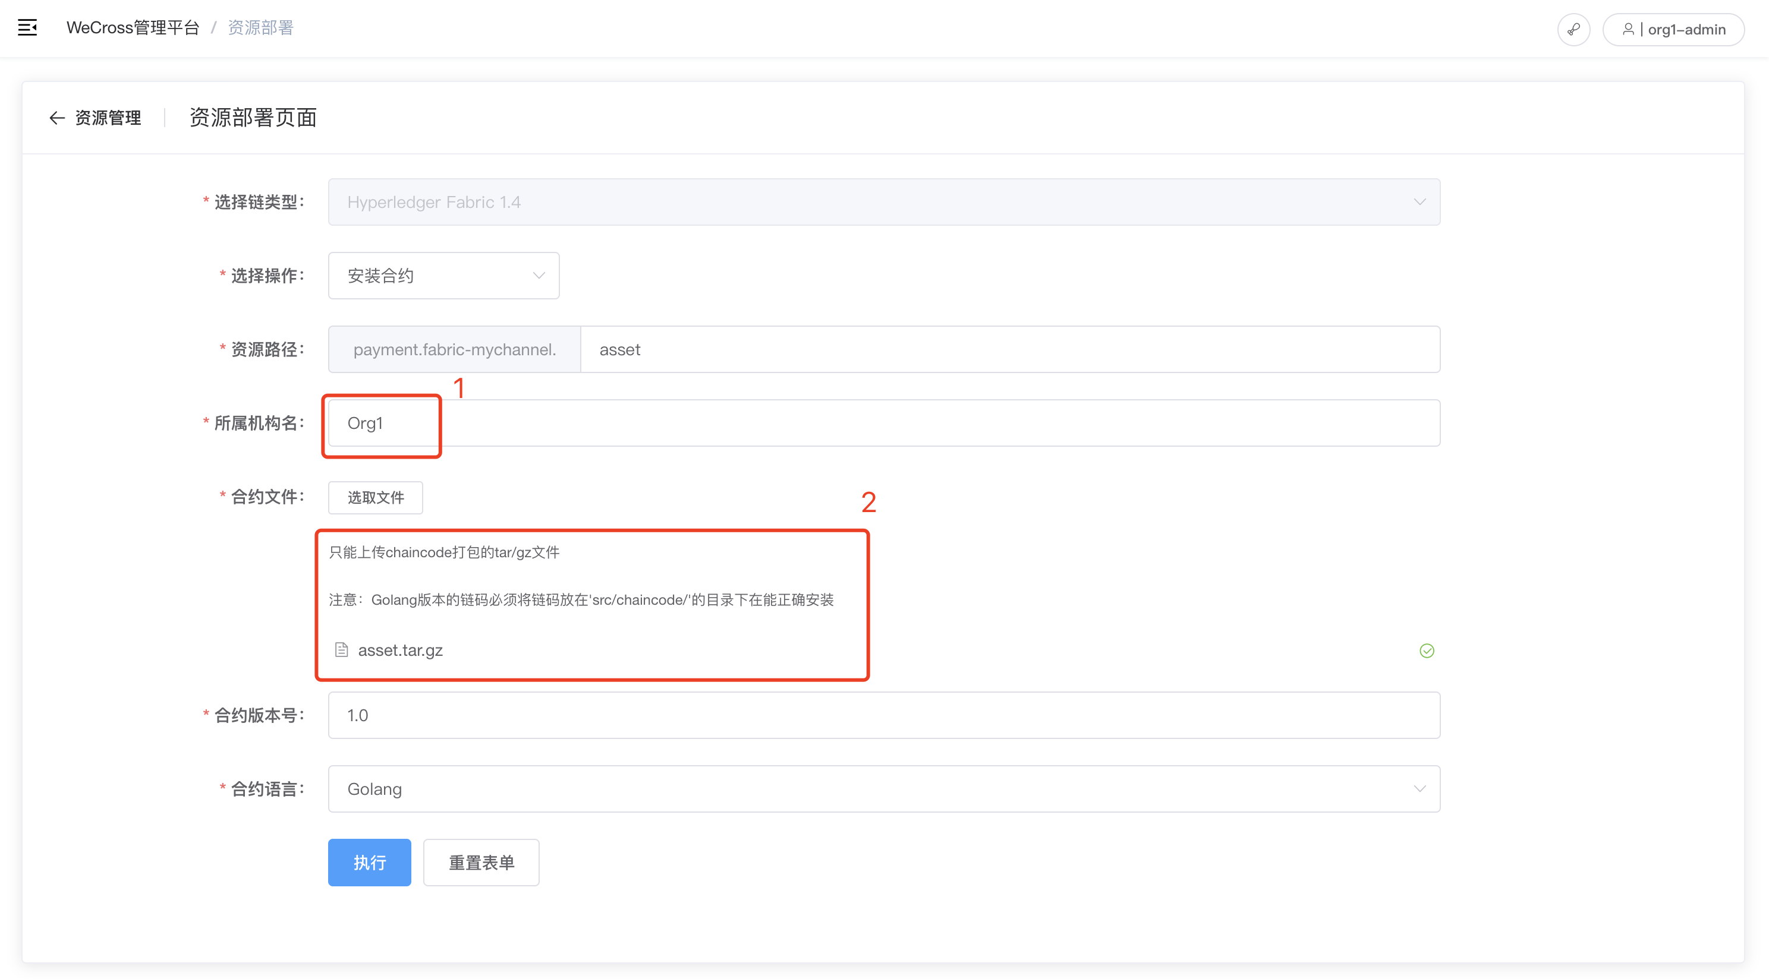Edit the contract version field 1.0
Viewport: 1769px width, 979px height.
point(884,715)
